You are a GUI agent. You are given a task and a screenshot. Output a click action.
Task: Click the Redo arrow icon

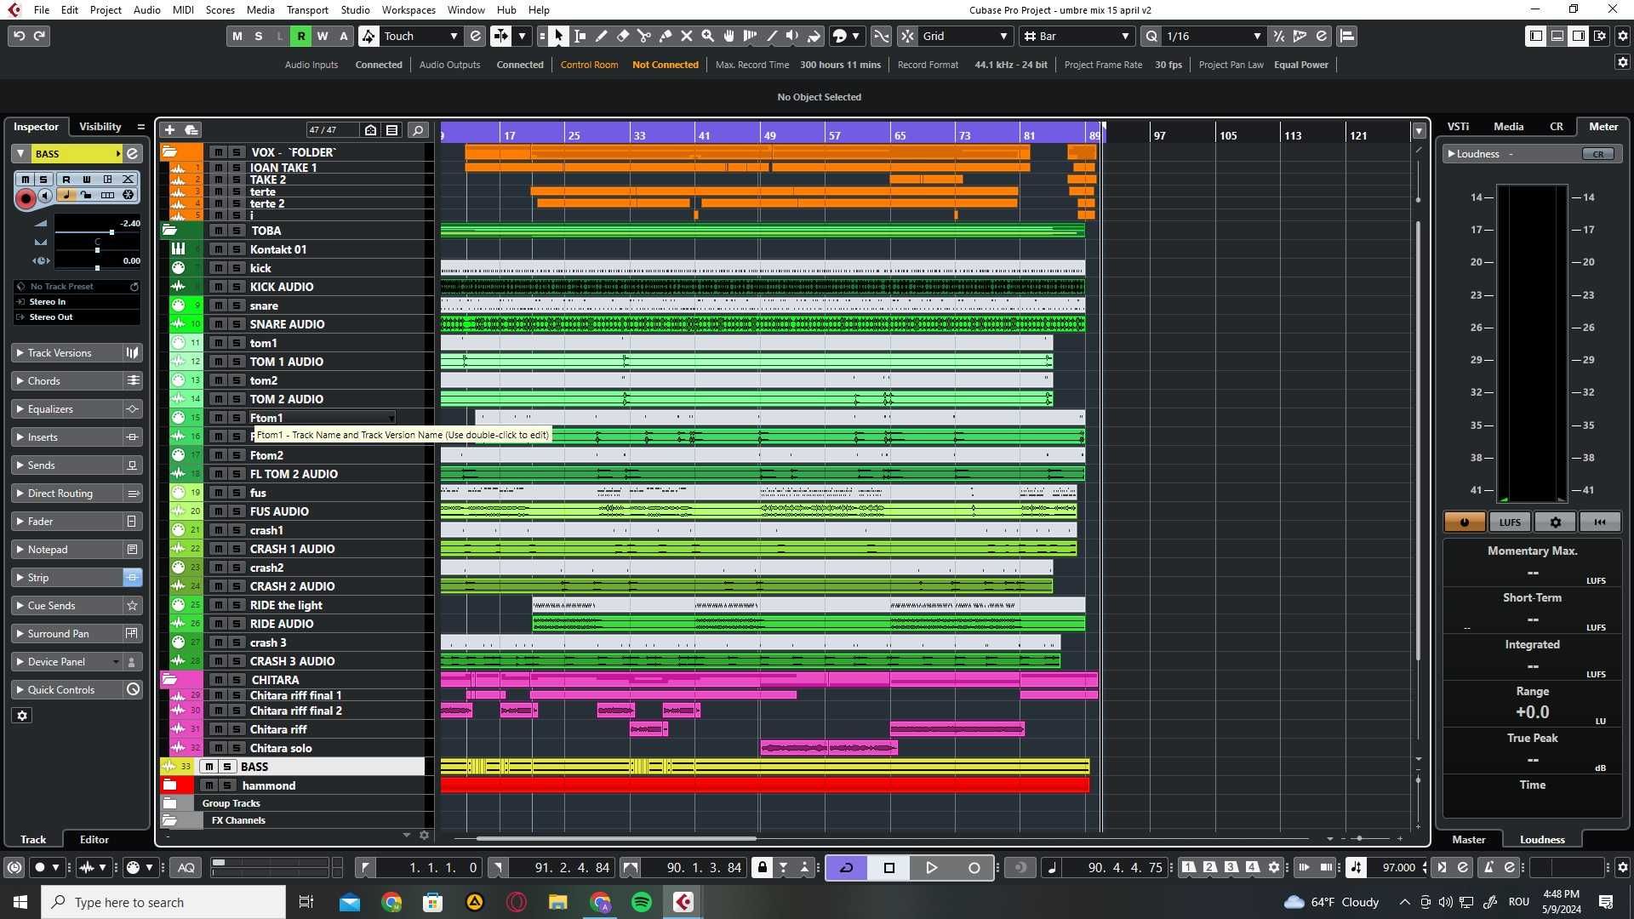tap(39, 36)
